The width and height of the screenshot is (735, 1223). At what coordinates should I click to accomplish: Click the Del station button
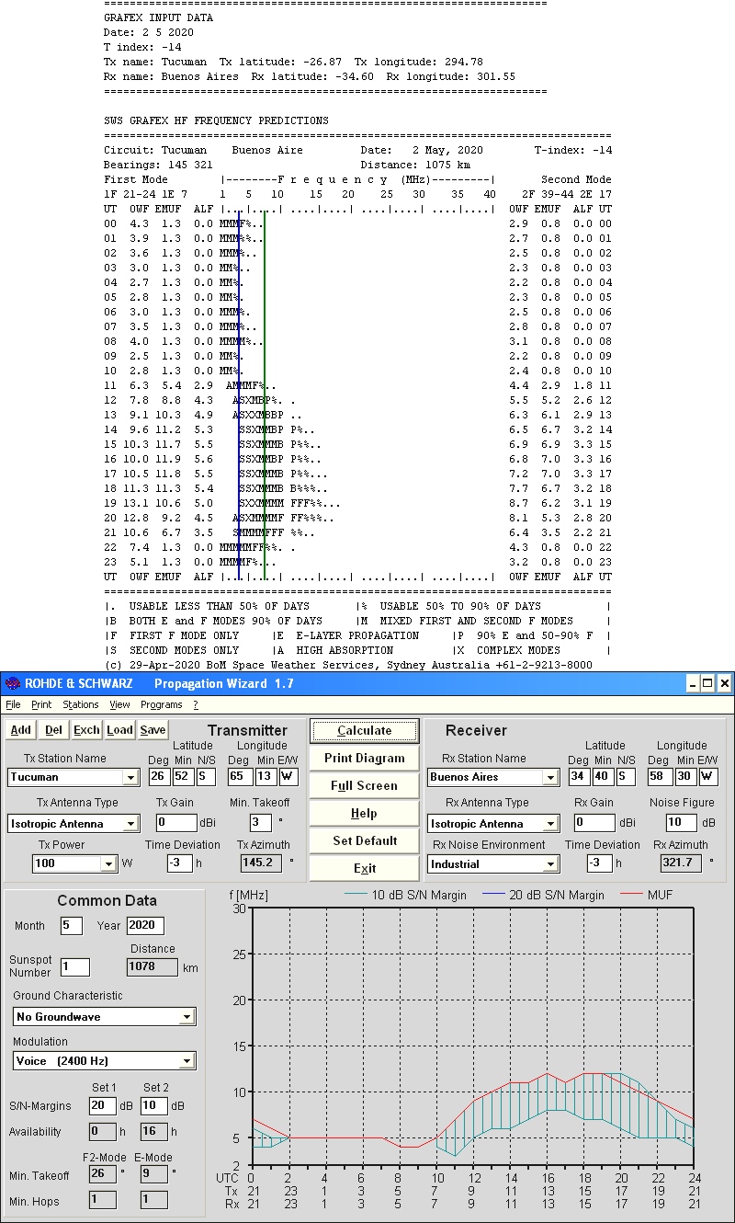(x=54, y=730)
